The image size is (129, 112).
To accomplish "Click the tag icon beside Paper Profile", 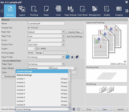I will [77, 57].
